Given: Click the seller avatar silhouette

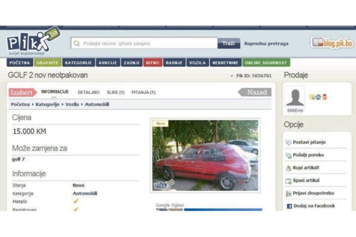Looking at the screenshot, I should pyautogui.click(x=295, y=97).
